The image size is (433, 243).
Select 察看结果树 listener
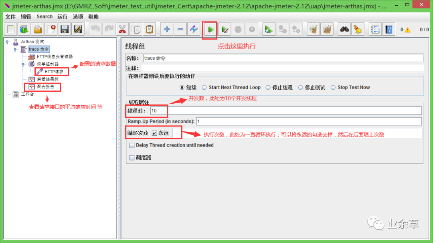coord(47,79)
